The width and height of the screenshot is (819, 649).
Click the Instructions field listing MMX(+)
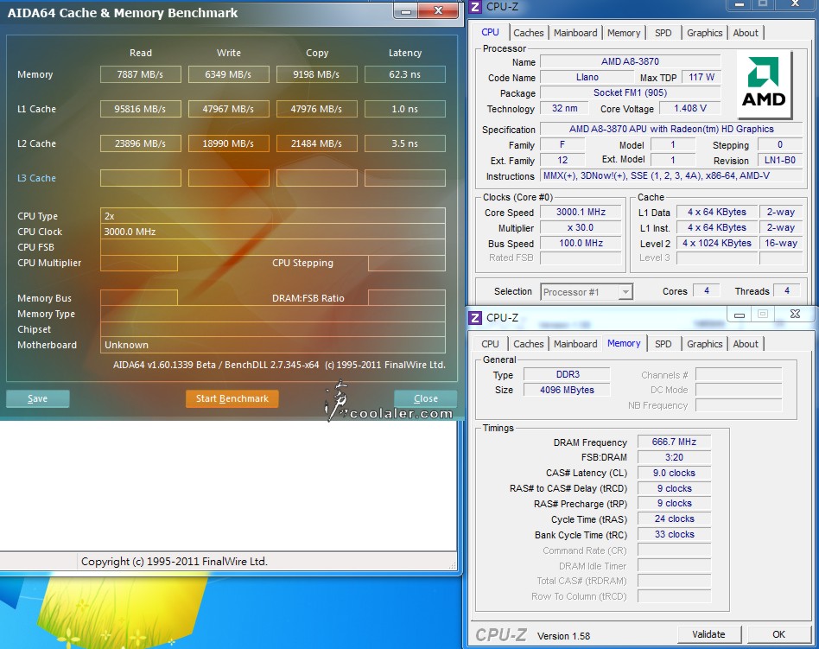(671, 176)
